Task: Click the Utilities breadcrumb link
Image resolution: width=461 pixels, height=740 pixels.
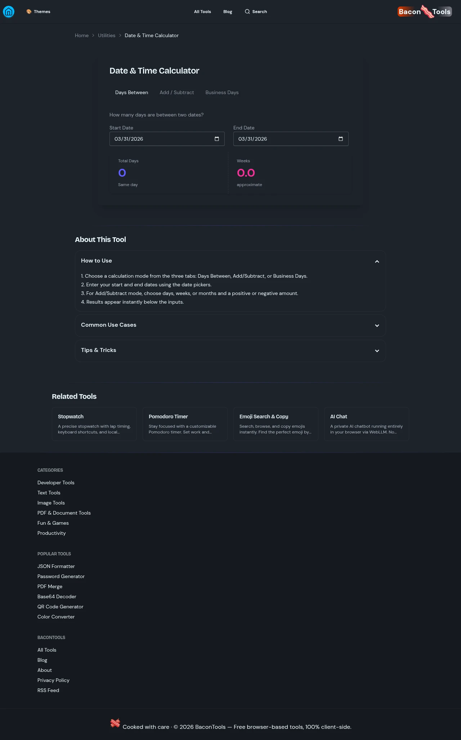Action: point(107,35)
